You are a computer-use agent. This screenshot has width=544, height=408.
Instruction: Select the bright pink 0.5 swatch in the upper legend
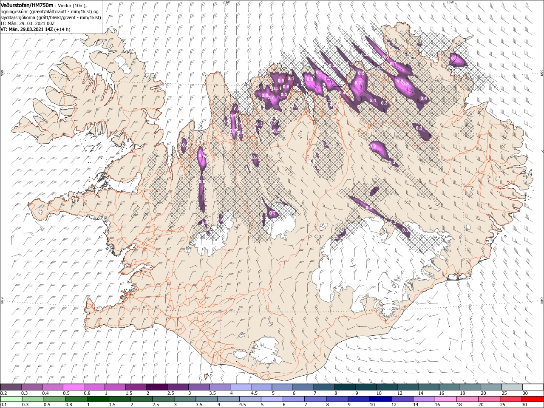pos(73,387)
